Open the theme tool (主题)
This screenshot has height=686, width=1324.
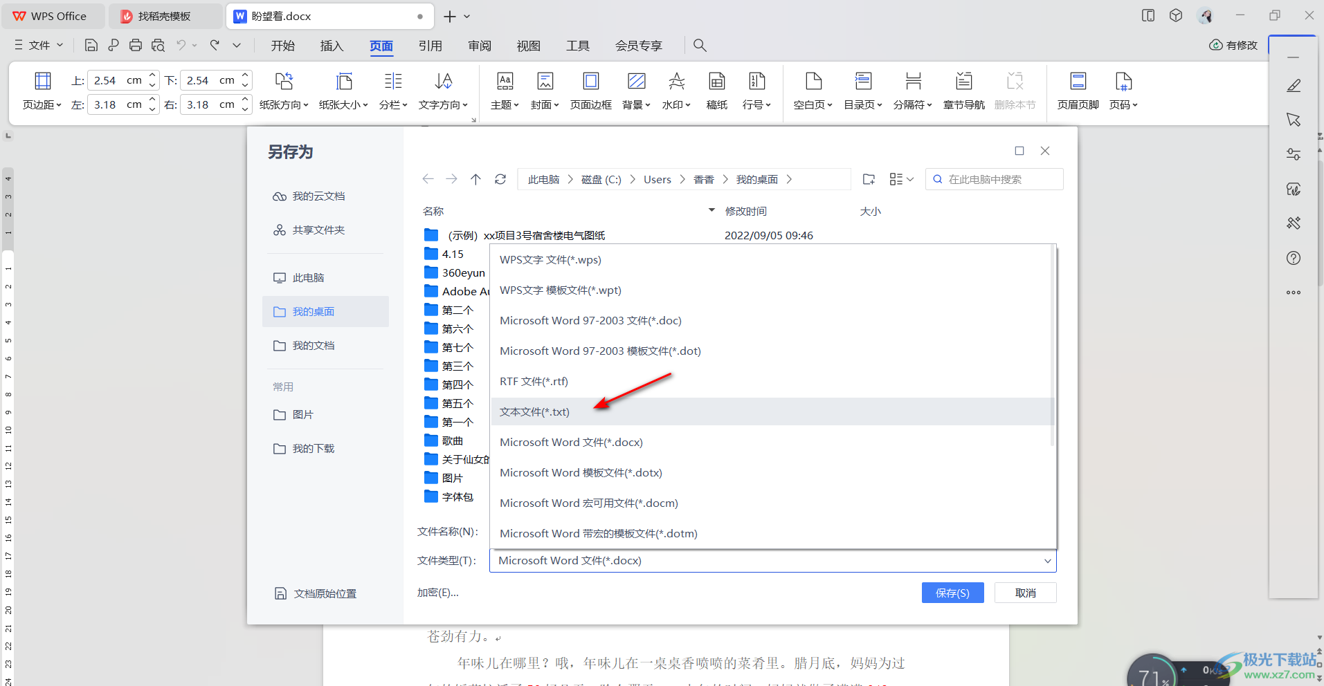click(505, 91)
